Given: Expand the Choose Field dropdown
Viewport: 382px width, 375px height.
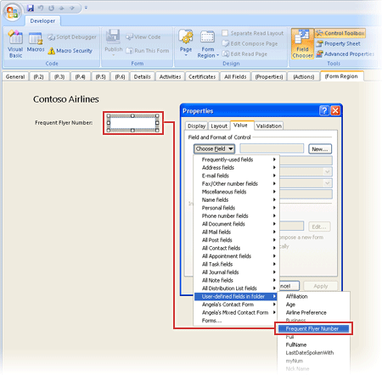Looking at the screenshot, I should pyautogui.click(x=214, y=148).
